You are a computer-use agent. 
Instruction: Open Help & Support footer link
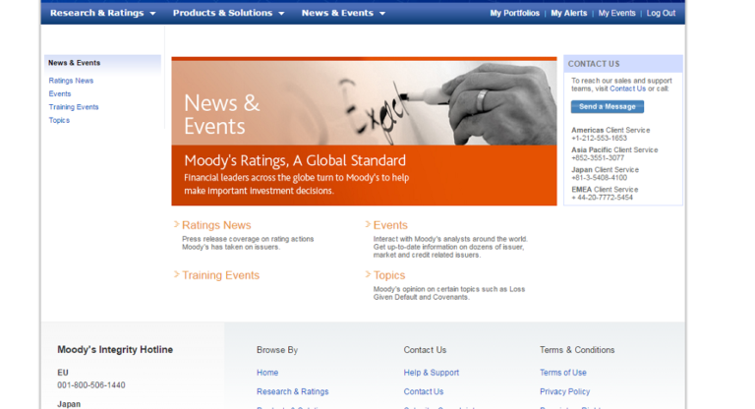coord(431,373)
